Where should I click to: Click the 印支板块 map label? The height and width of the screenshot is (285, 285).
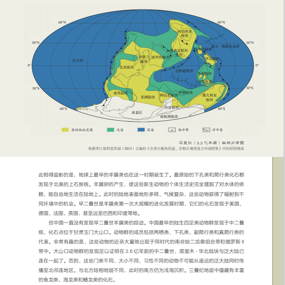[205, 82]
